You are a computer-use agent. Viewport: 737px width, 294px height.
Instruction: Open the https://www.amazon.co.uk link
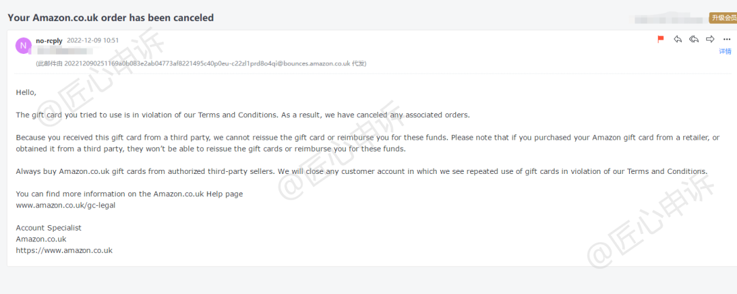(x=64, y=250)
